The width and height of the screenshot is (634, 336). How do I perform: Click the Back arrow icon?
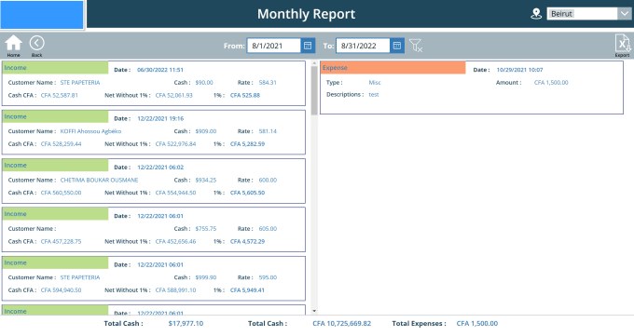pos(36,43)
